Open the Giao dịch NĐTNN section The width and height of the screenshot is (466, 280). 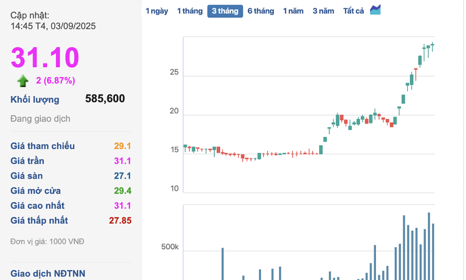(x=47, y=274)
